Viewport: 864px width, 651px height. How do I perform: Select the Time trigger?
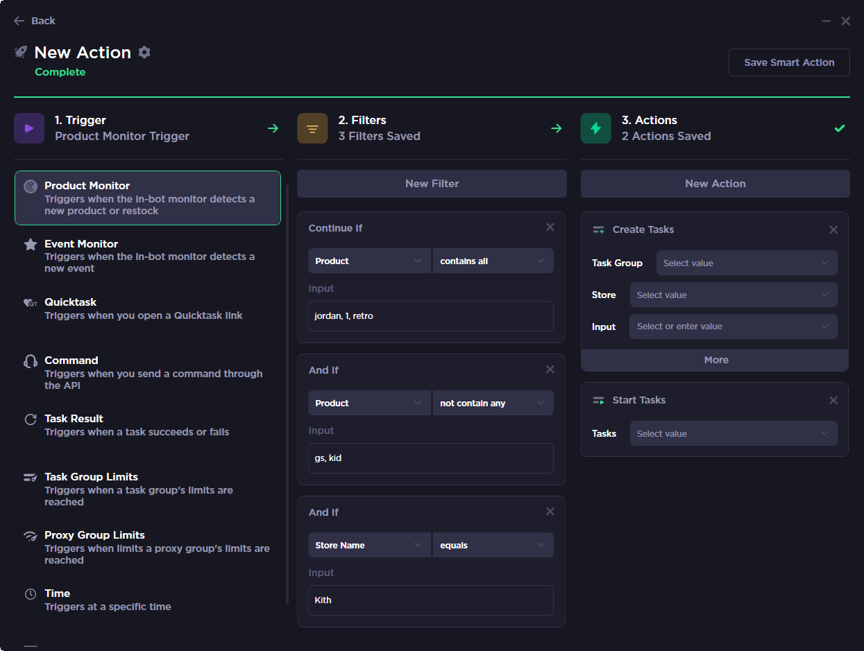148,600
